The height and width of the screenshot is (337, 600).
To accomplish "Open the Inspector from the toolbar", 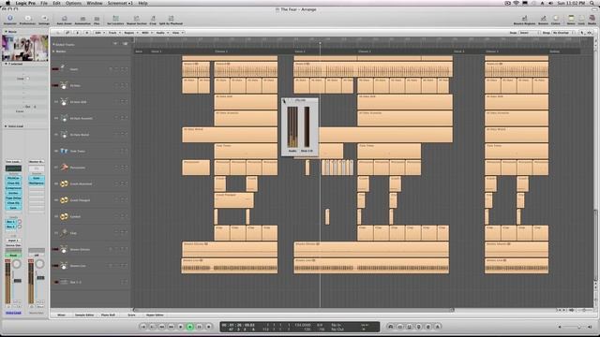I will click(10, 19).
